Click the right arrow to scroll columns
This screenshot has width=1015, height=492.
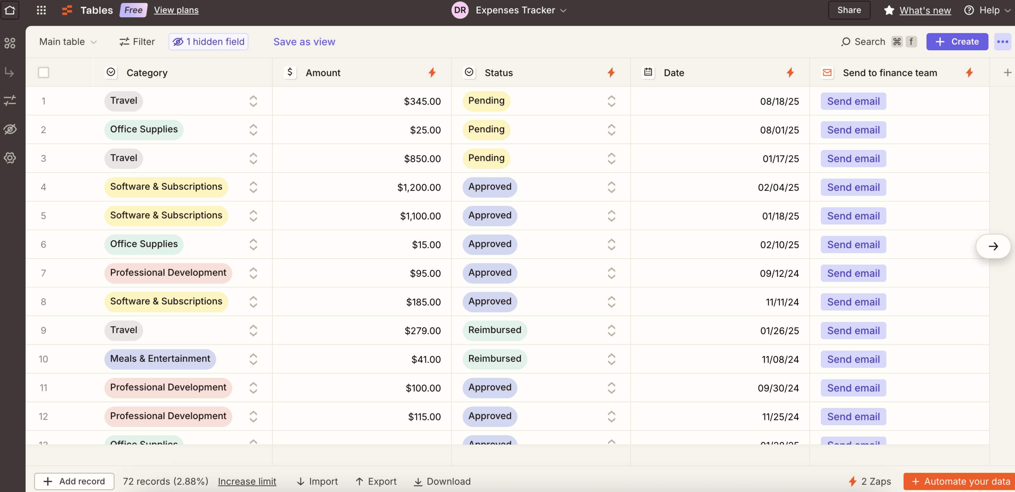(993, 246)
